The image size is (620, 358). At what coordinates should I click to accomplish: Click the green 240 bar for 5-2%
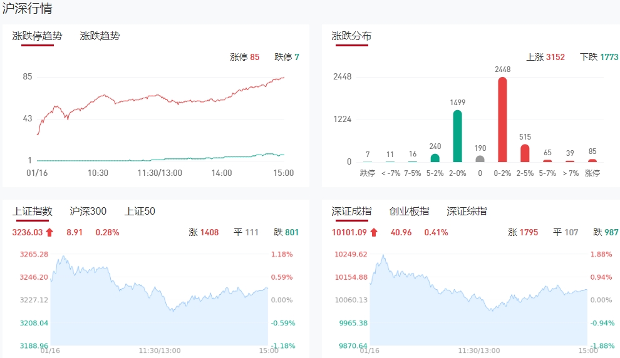pyautogui.click(x=435, y=158)
